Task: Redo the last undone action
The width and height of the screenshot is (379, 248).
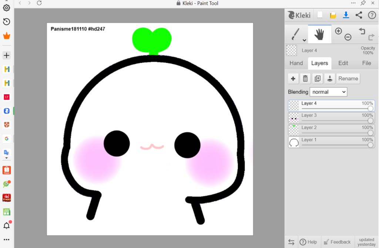Action: pos(371,37)
